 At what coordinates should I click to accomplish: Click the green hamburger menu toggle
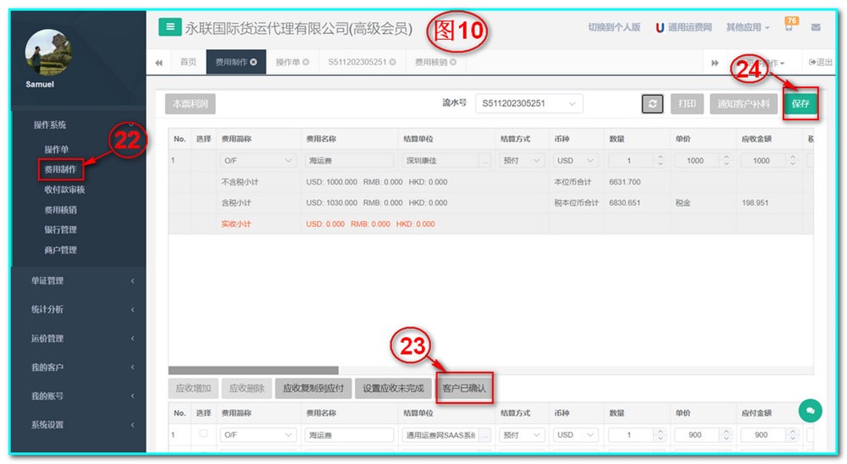coord(169,27)
